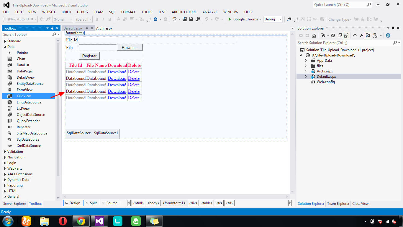403x227 pixels.
Task: Click the volume icon in the system tray
Action: (x=394, y=221)
